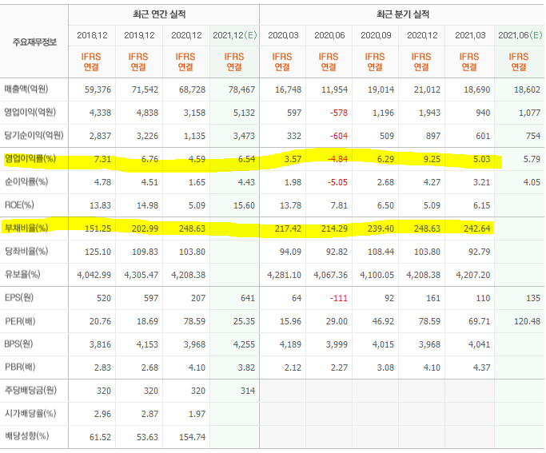Select the 당기순이익(억원) row label
This screenshot has height=453, width=546.
click(x=34, y=135)
